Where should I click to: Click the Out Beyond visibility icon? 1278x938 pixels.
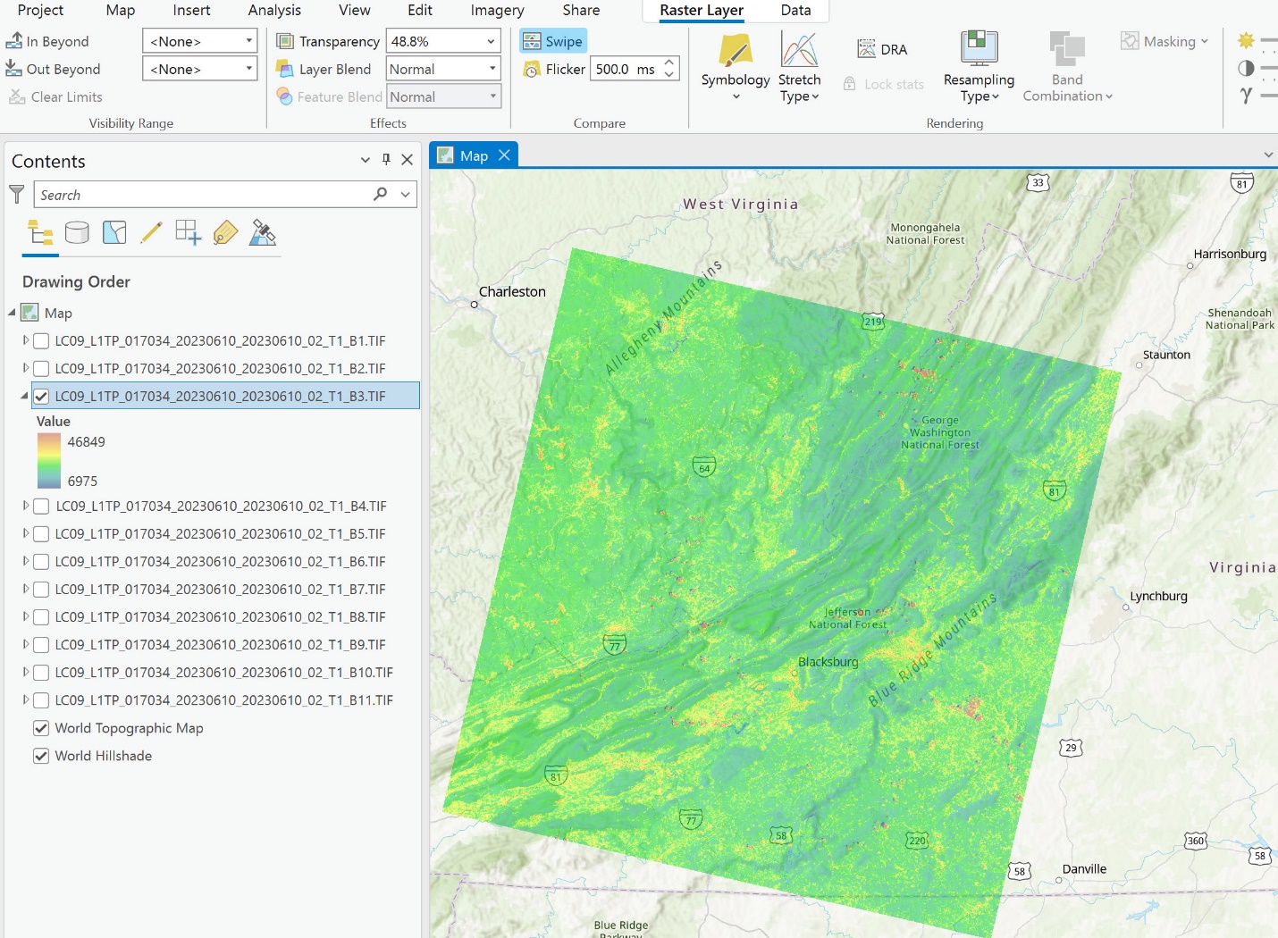[x=14, y=69]
